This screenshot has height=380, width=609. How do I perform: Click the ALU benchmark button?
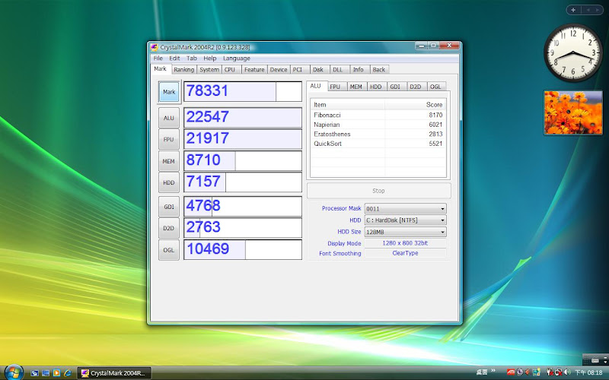(x=168, y=118)
